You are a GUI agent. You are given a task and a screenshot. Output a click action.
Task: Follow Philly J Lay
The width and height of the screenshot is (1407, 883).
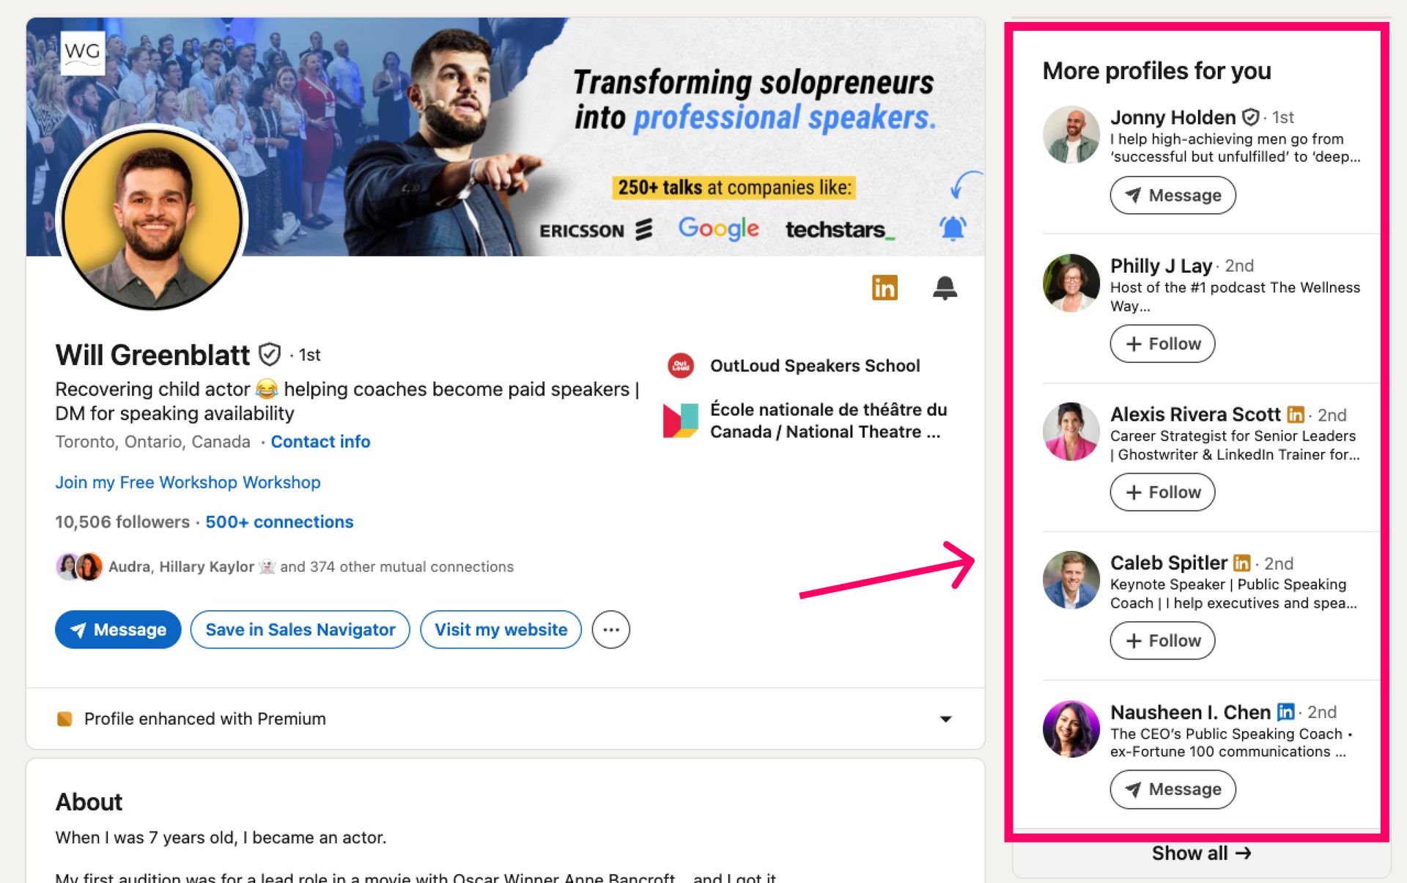(x=1162, y=344)
